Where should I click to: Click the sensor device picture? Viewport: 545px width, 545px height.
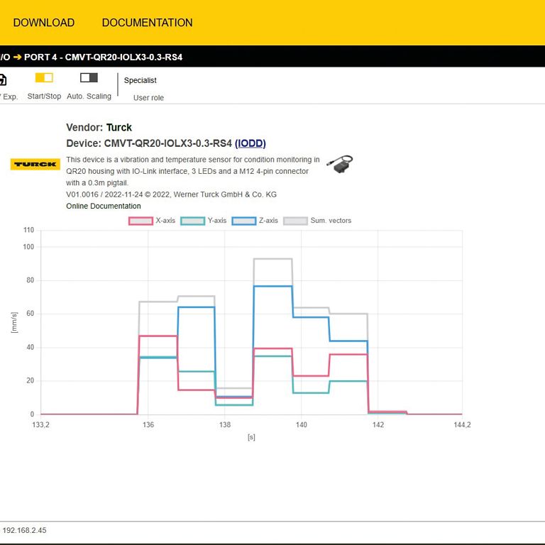coord(339,163)
